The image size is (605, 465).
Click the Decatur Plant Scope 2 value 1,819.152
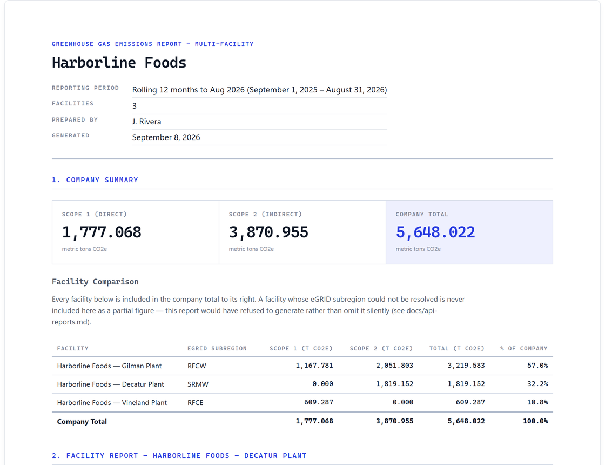click(395, 384)
